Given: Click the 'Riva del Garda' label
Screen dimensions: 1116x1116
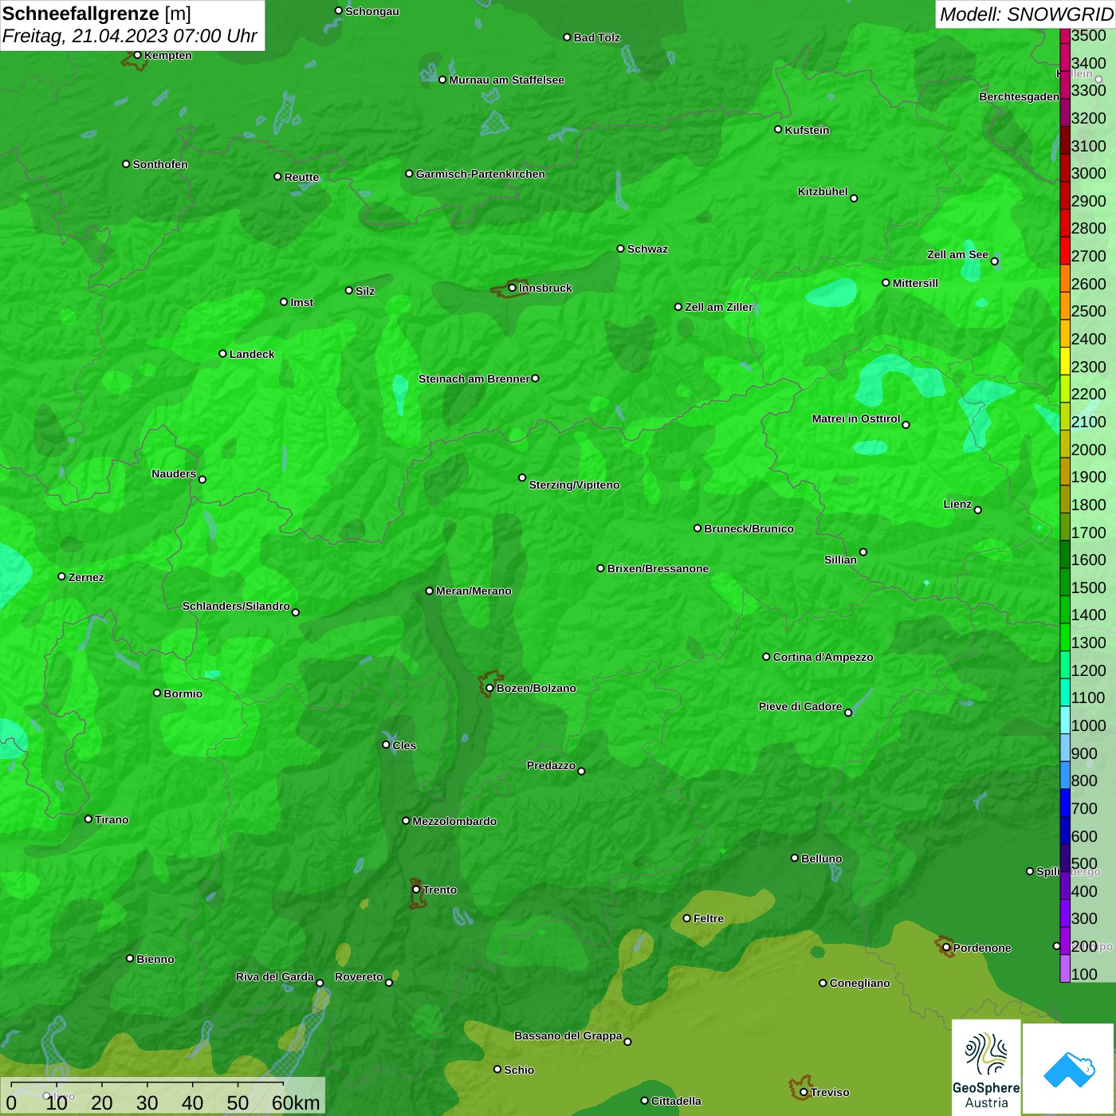Looking at the screenshot, I should tap(275, 976).
